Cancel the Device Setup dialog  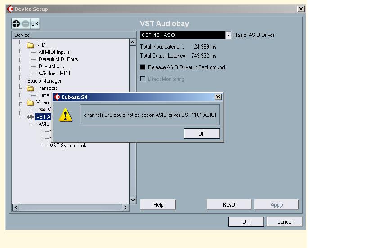[284, 221]
